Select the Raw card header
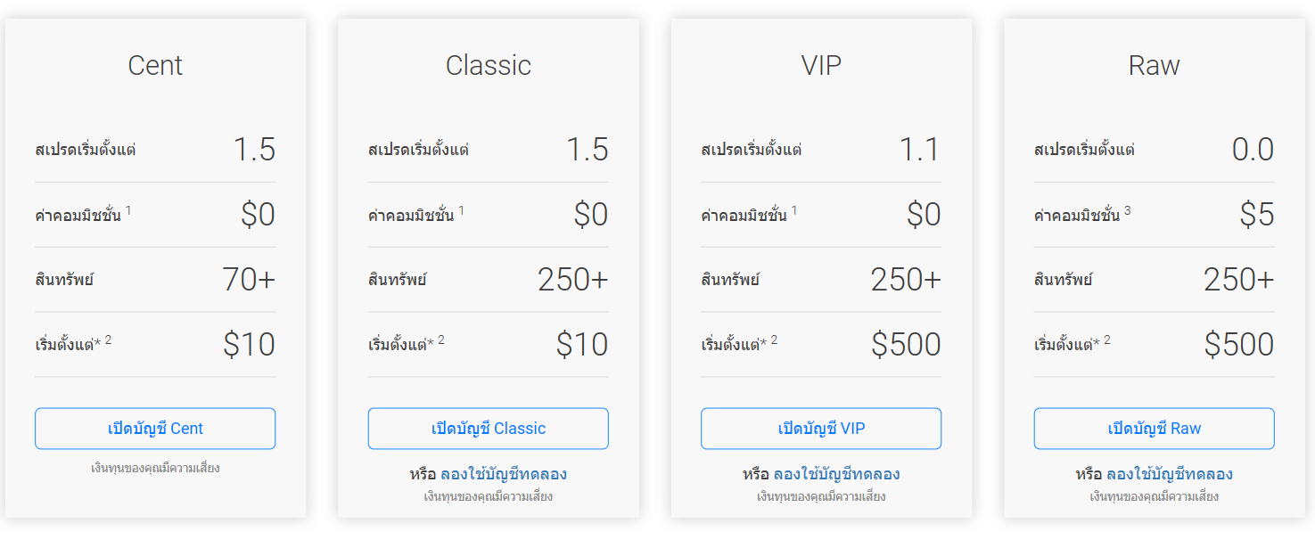 tap(1154, 64)
